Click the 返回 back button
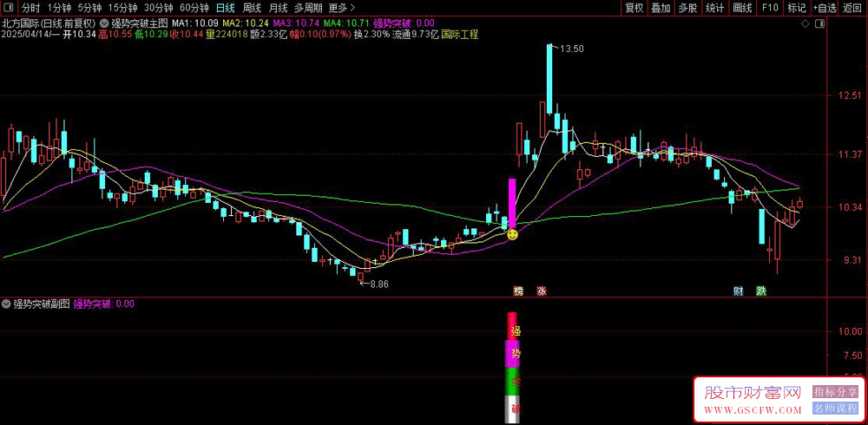This screenshot has width=868, height=425. pyautogui.click(x=853, y=8)
